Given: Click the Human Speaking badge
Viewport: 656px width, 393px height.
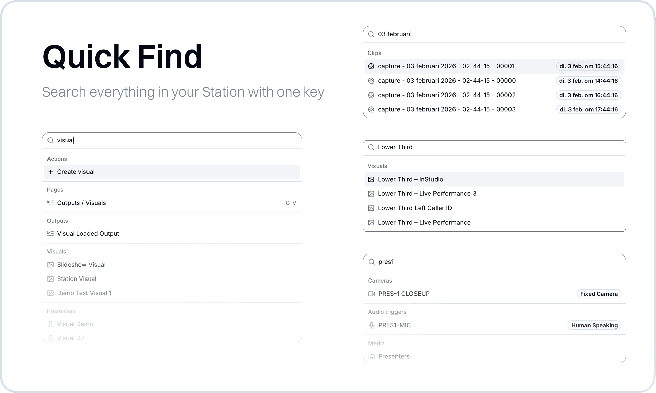Looking at the screenshot, I should 594,325.
